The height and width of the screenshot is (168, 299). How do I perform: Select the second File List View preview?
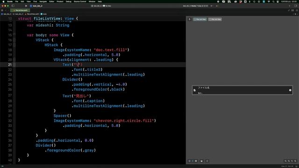click(215, 19)
